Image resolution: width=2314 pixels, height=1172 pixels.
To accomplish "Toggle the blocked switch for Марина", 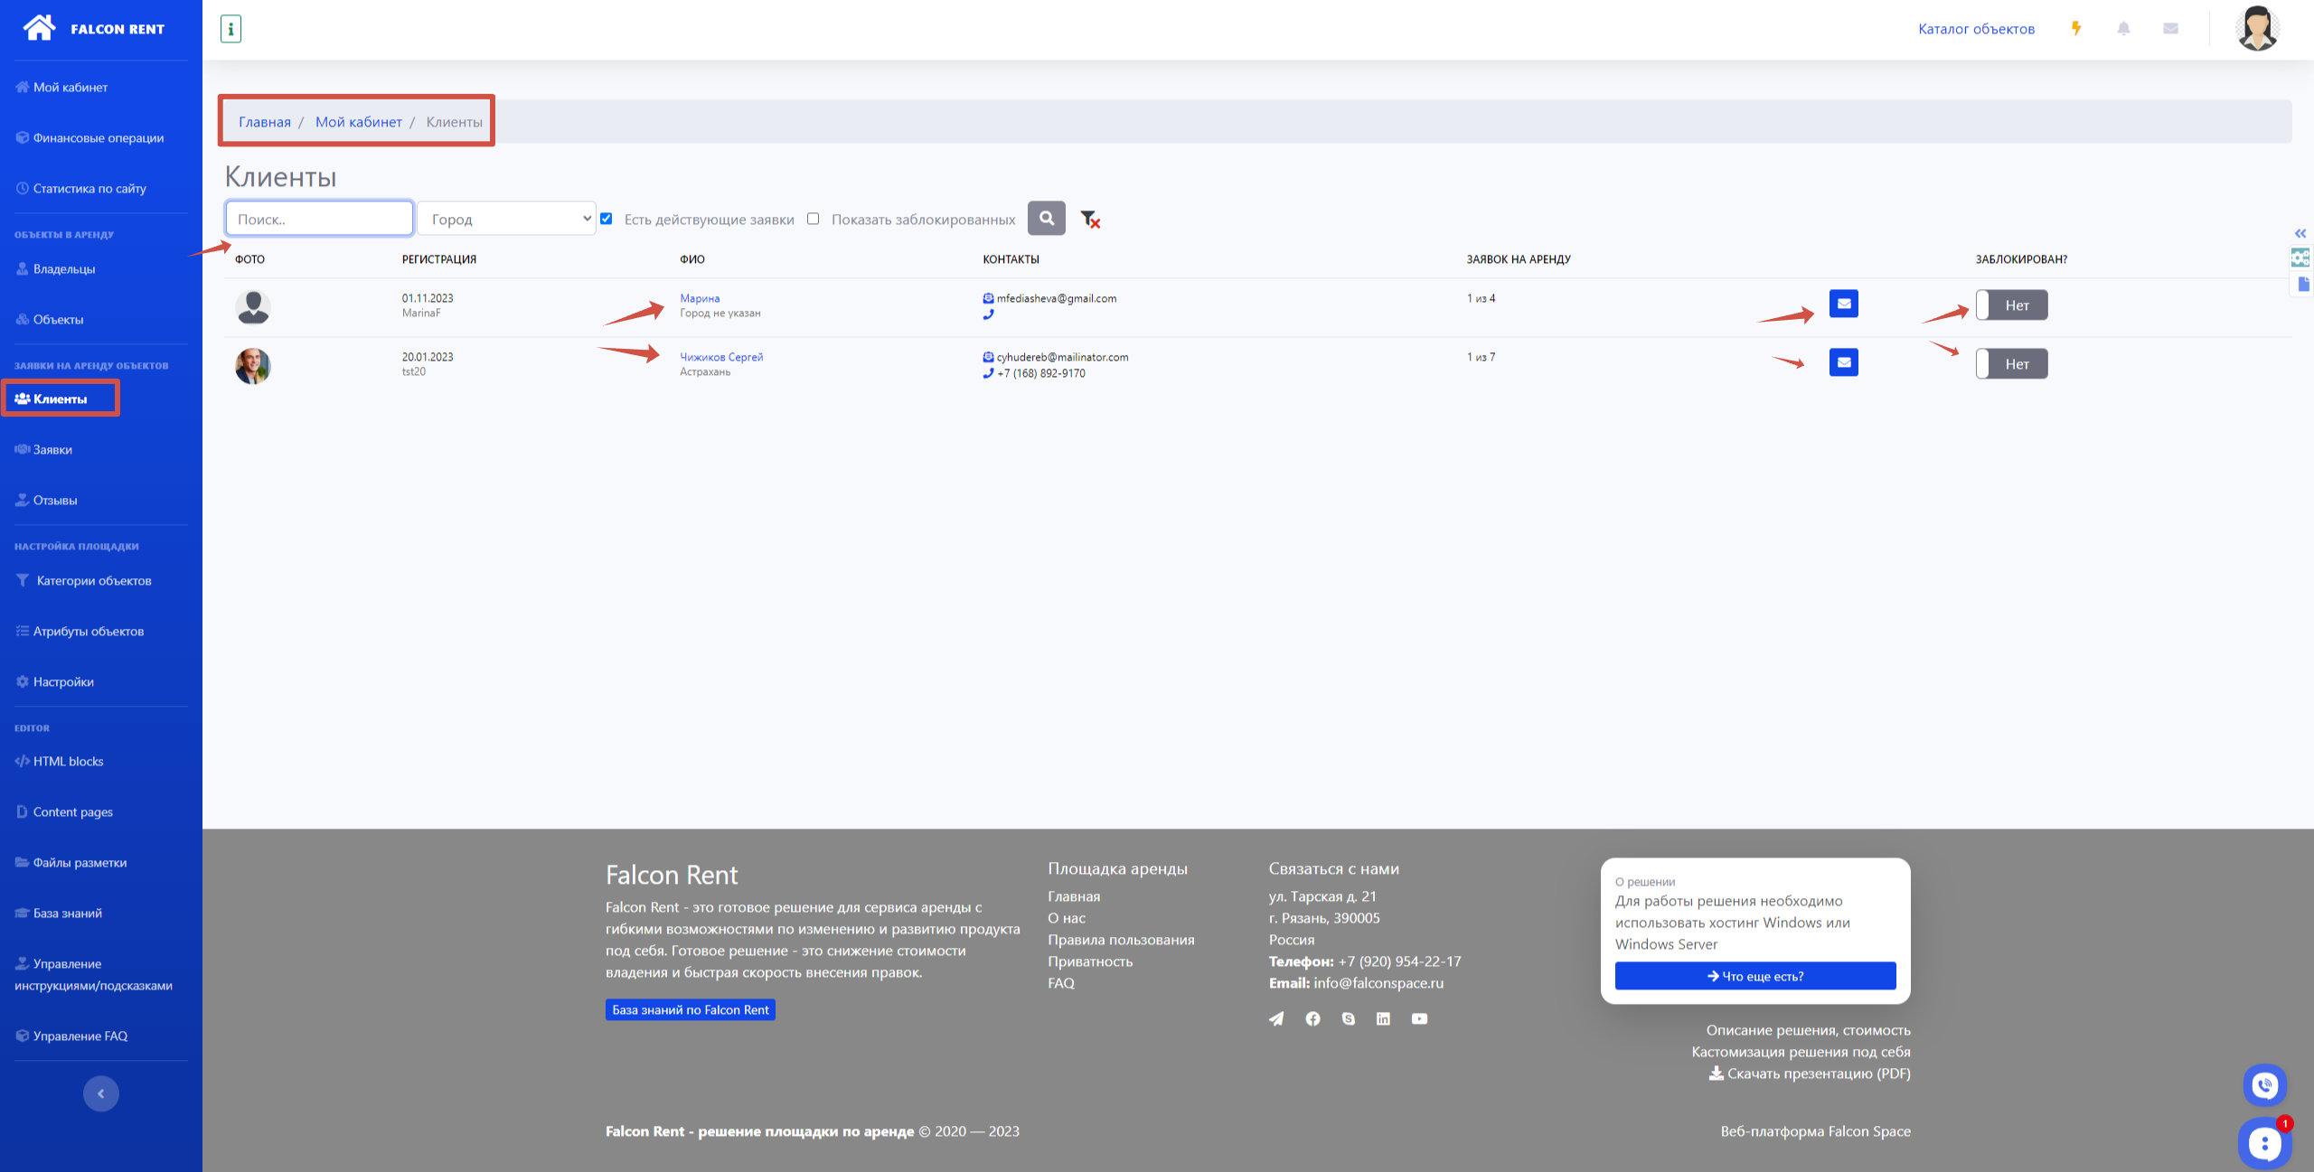I will (2010, 305).
